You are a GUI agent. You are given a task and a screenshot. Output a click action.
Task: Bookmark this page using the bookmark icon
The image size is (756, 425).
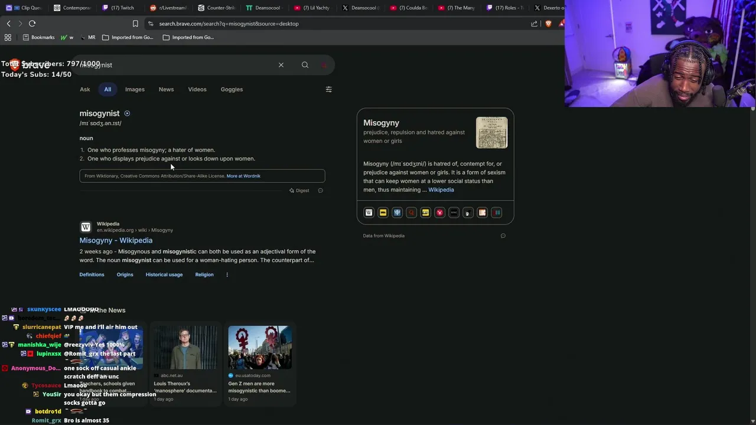135,24
